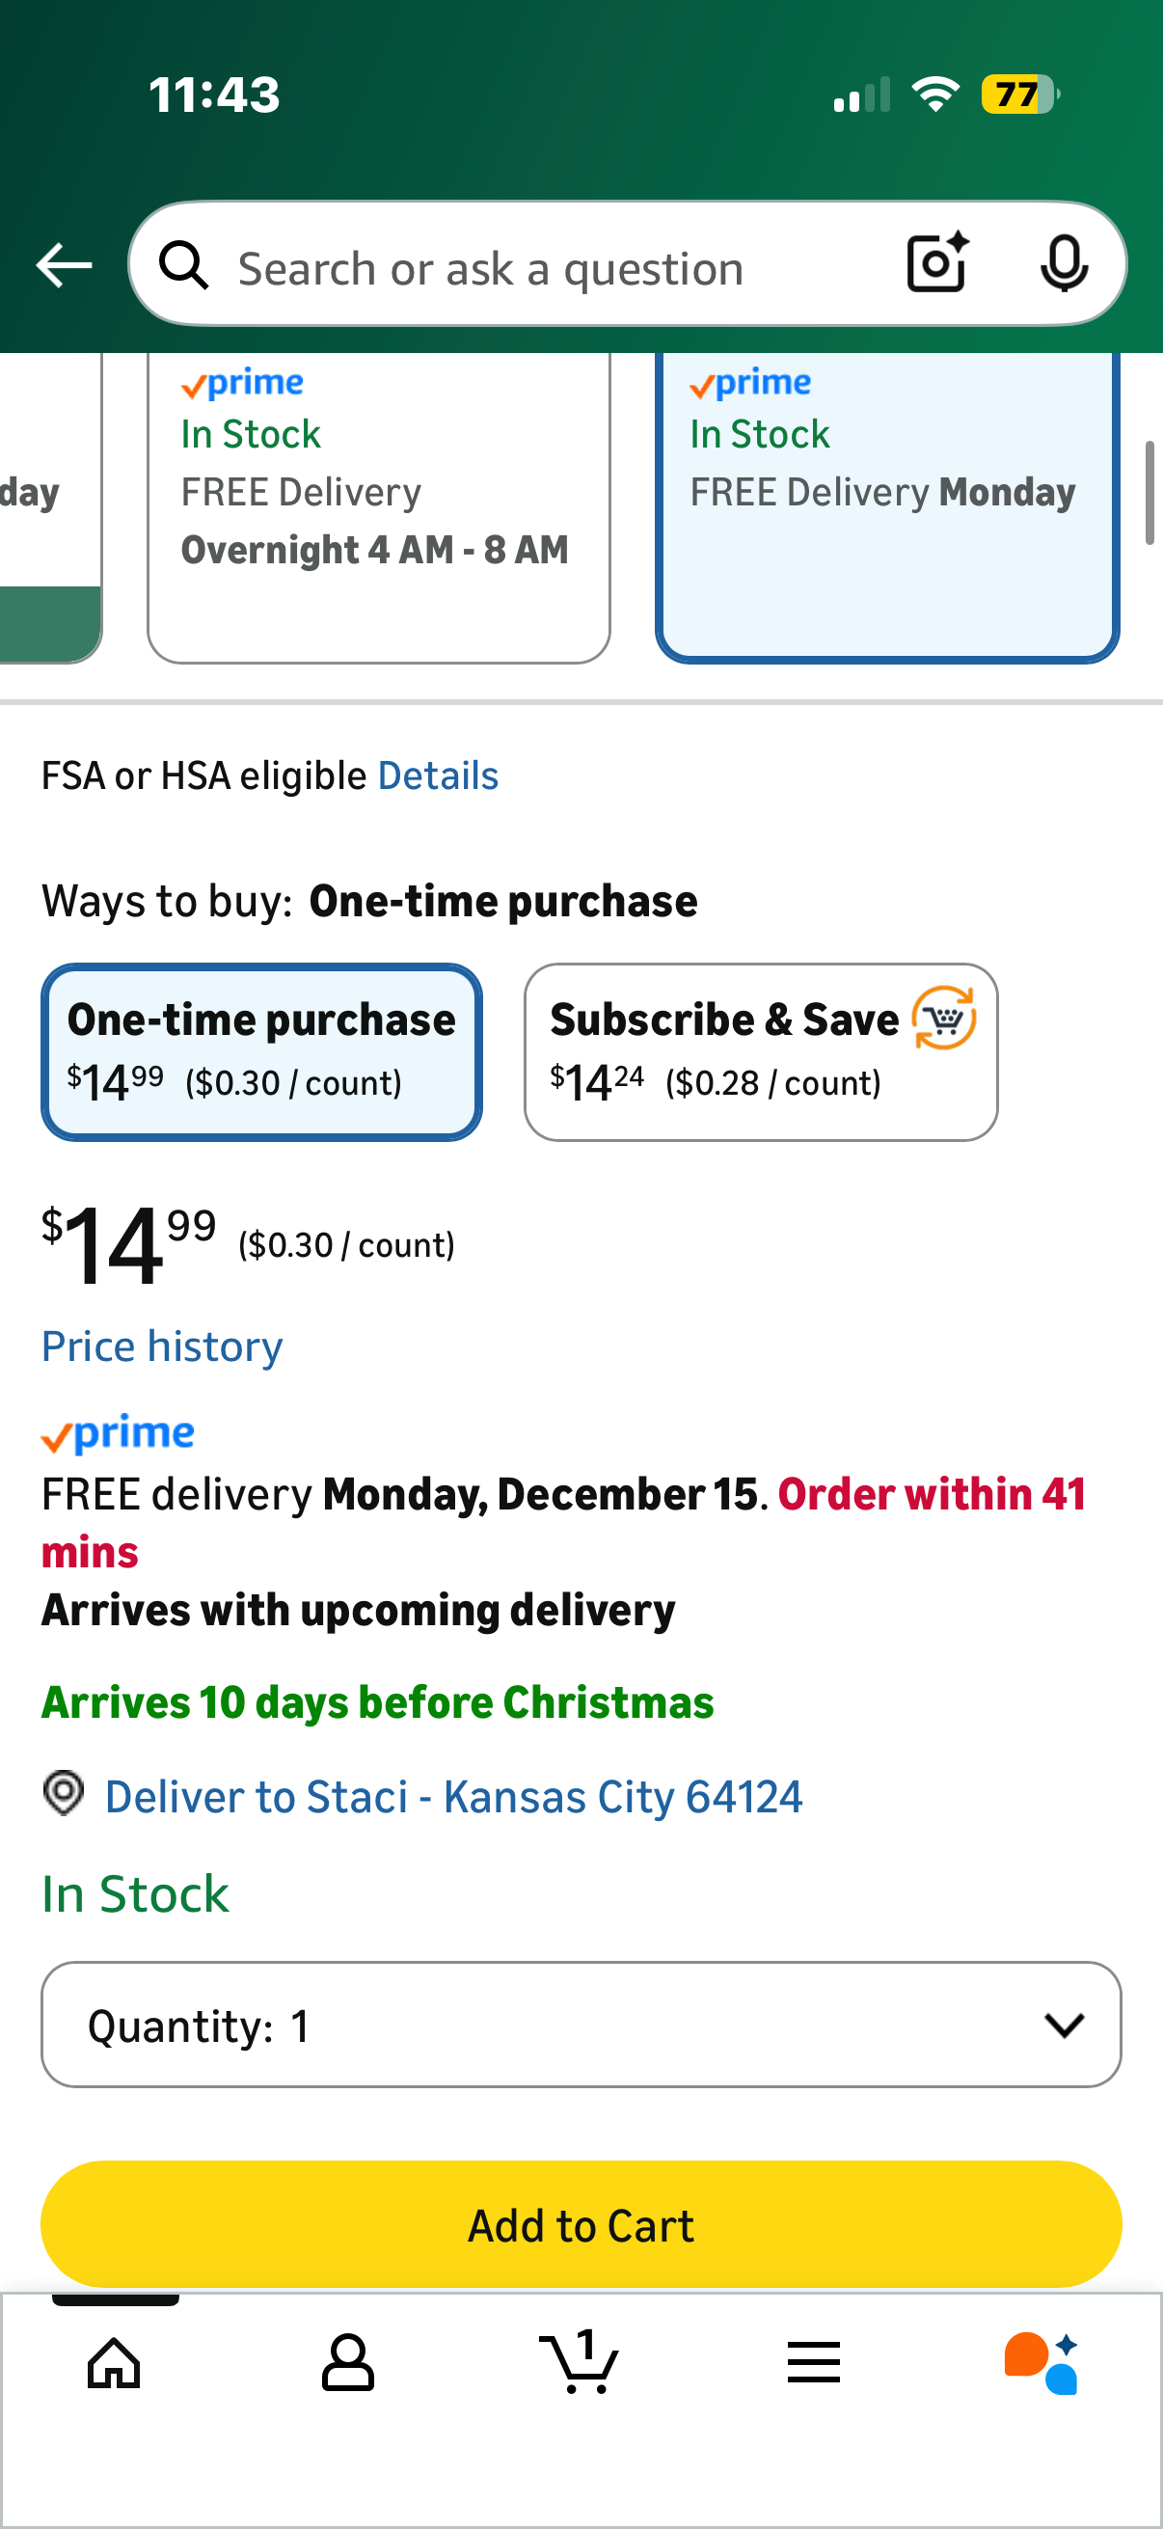Open camera lens search icon
Screen dimensions: 1163x2529
coord(937,263)
